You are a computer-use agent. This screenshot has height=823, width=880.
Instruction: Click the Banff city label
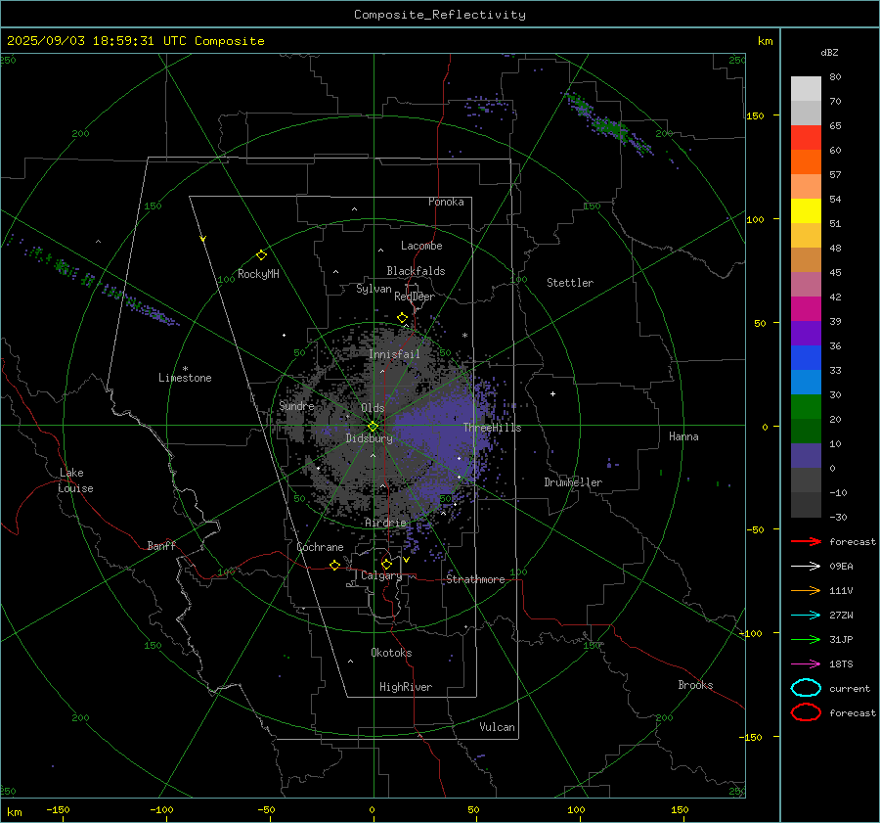pyautogui.click(x=161, y=545)
